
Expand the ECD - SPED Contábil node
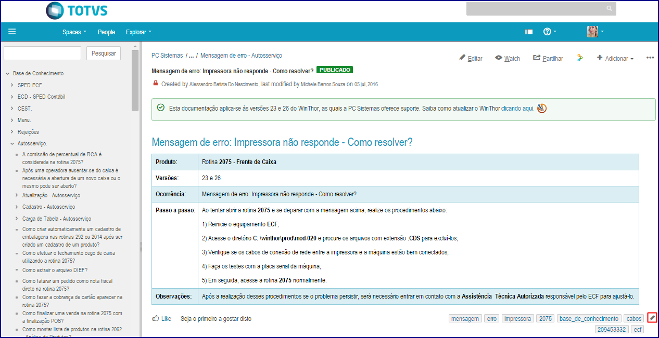[12, 97]
